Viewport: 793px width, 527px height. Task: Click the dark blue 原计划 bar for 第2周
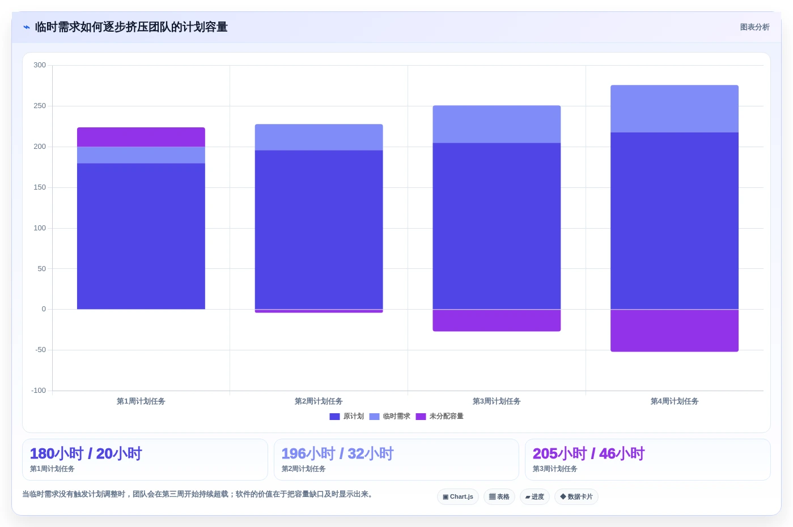[319, 230]
